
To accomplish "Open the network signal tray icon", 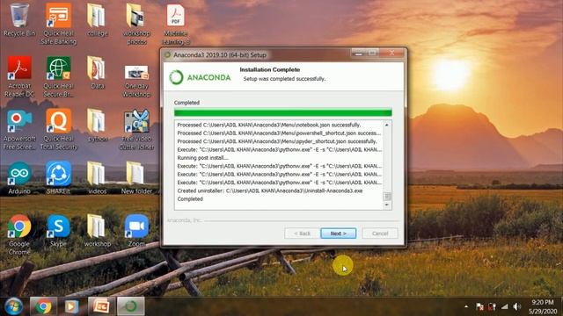I will pyautogui.click(x=504, y=306).
